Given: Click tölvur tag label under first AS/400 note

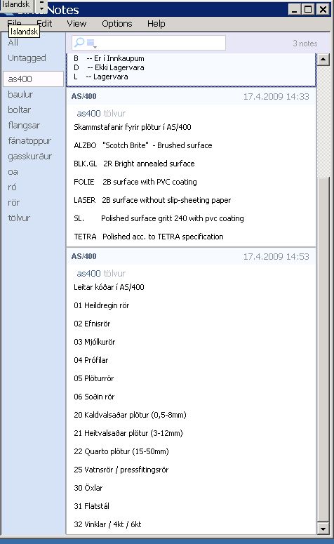Looking at the screenshot, I should pyautogui.click(x=114, y=114).
